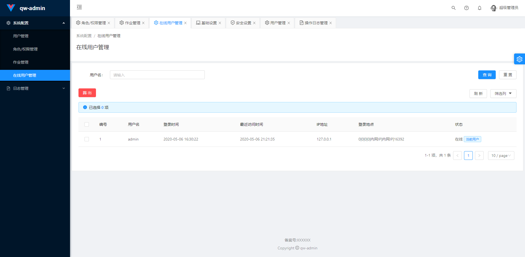The height and width of the screenshot is (257, 525).
Task: Collapse the 系统配置 sidebar menu
Action: point(35,23)
